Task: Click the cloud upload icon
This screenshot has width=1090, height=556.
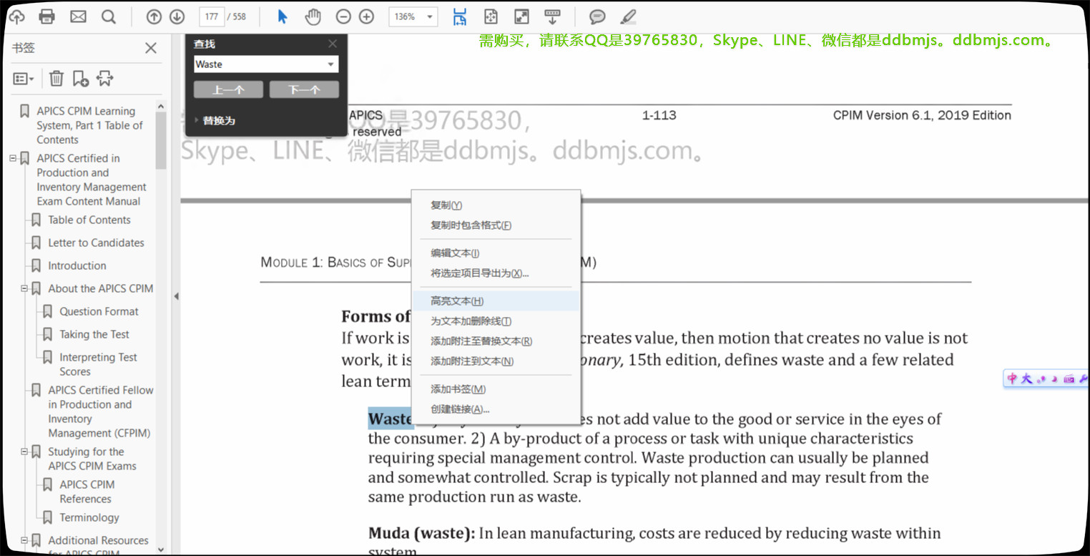Action: (x=16, y=16)
